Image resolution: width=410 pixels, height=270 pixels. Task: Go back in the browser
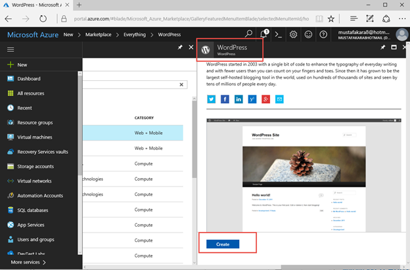click(9, 18)
